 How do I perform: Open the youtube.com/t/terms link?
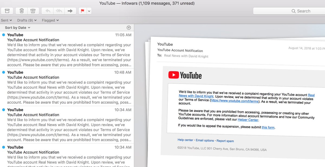tap(235, 101)
